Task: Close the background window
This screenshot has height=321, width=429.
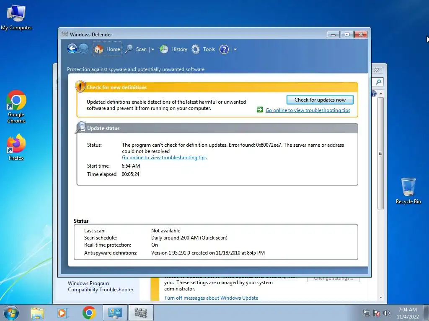Action: [377, 70]
